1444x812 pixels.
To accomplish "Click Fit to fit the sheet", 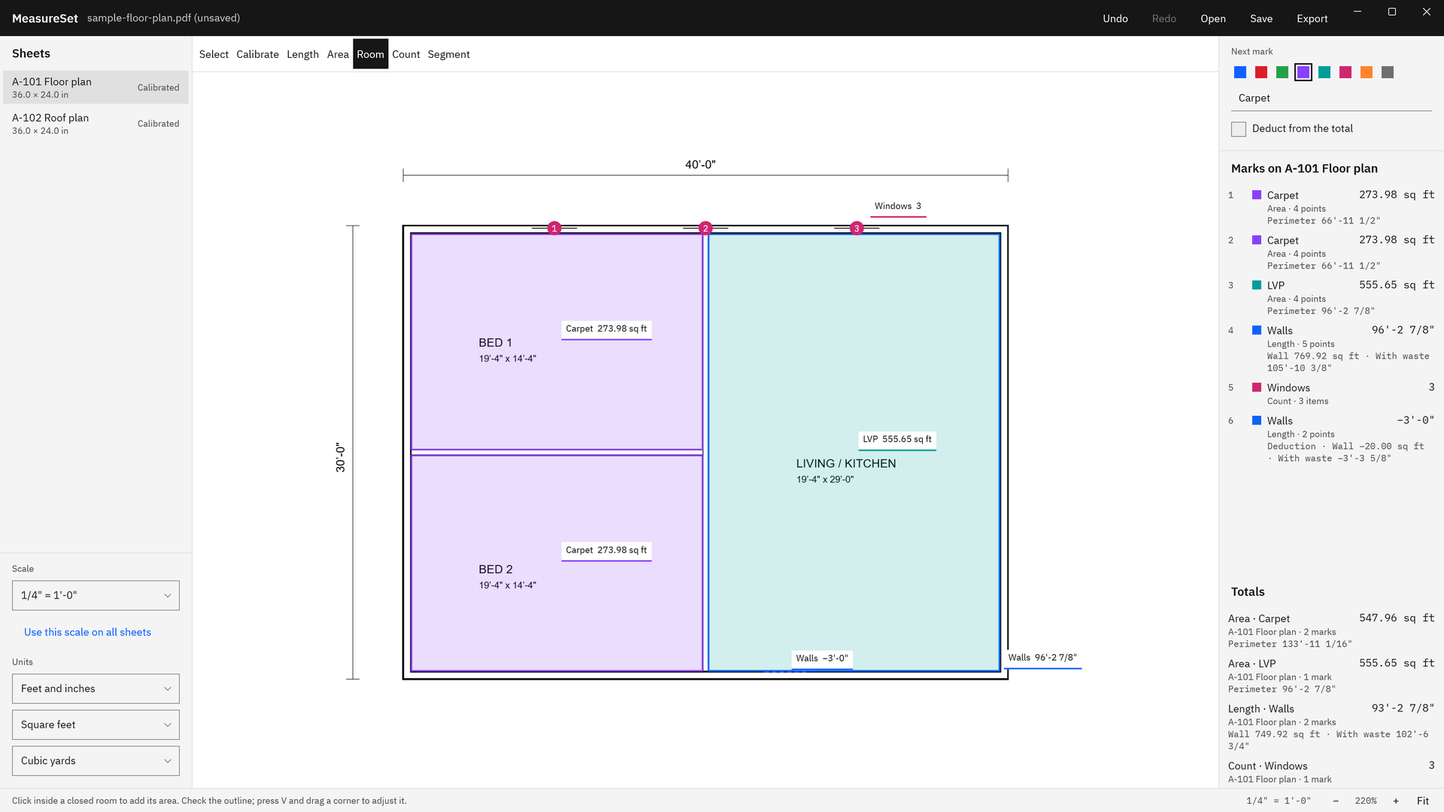I will [1423, 801].
